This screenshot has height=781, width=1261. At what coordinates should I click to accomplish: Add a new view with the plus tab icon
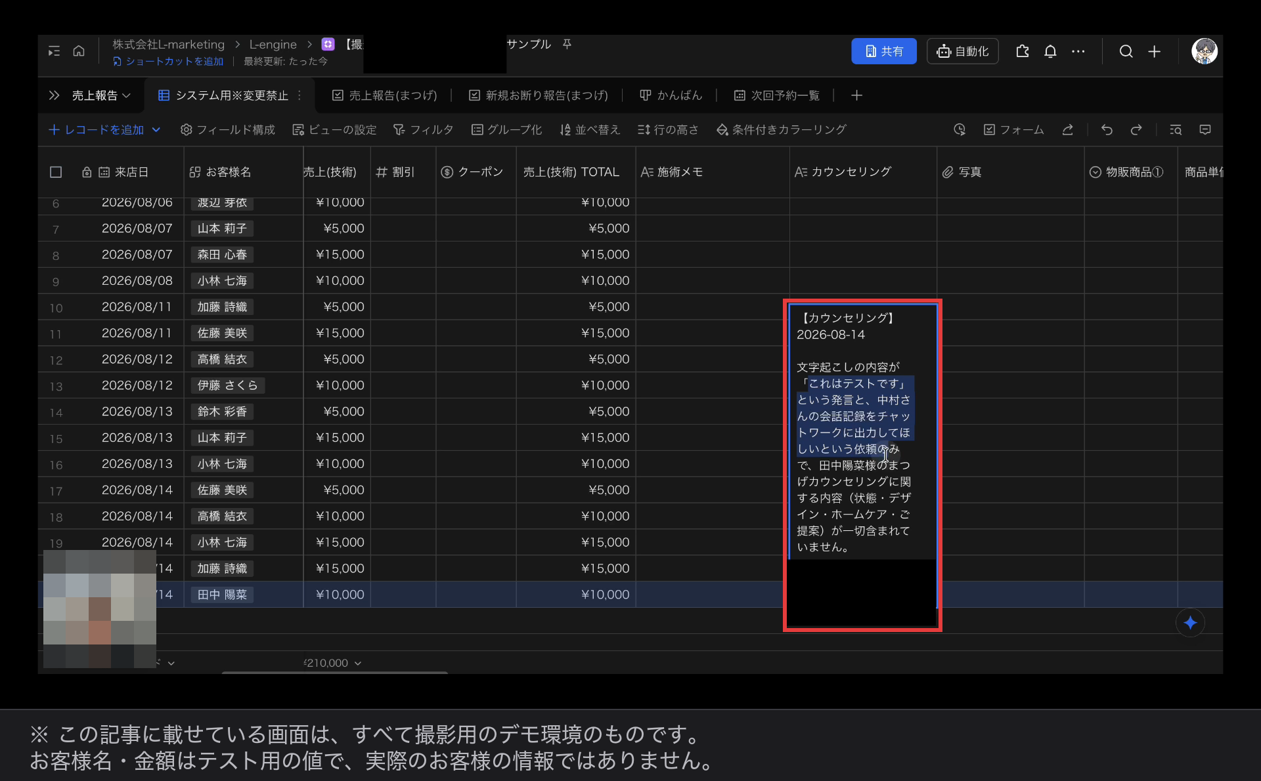pos(856,95)
